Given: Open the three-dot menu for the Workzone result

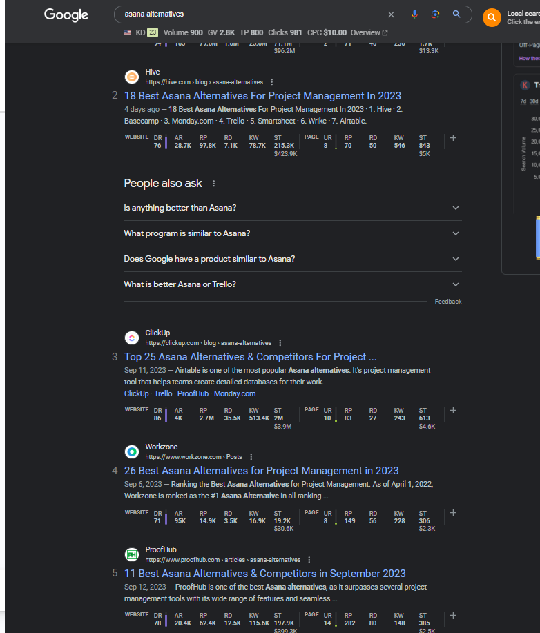Looking at the screenshot, I should 251,456.
